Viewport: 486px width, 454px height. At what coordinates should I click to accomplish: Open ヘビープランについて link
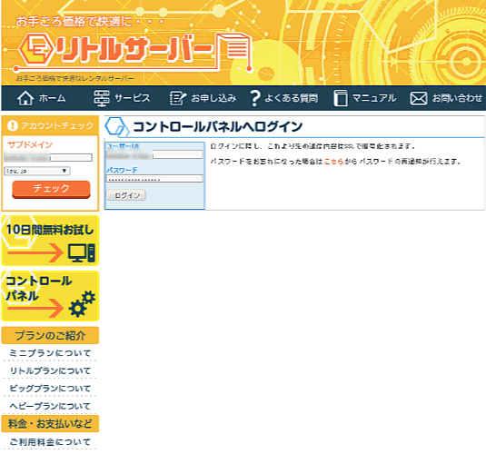[x=50, y=406]
